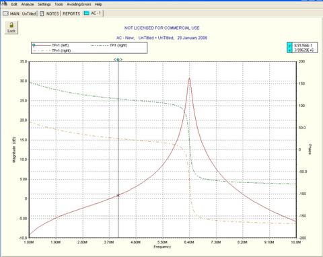The height and width of the screenshot is (257, 323).
Task: Select the TPi1 (right) legend entry
Action: click(109, 45)
